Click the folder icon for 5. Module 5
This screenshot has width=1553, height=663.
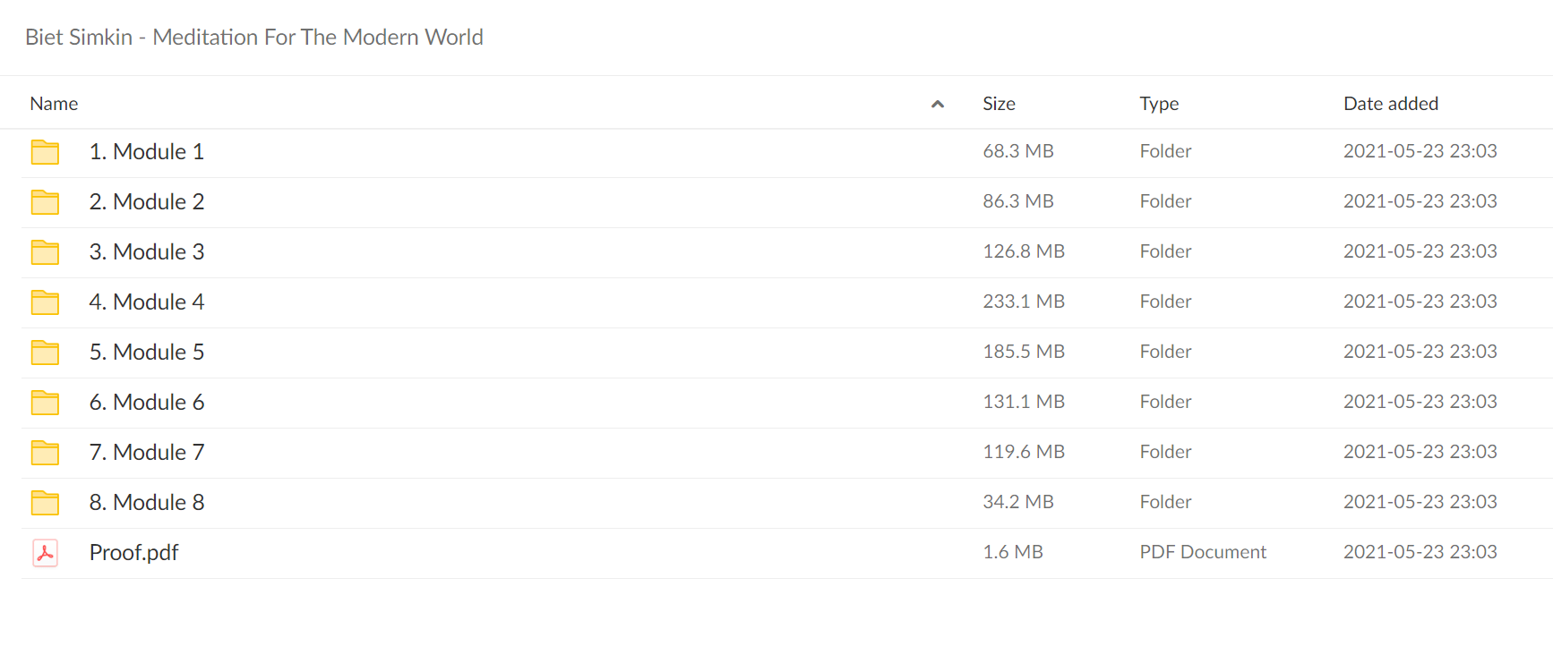click(45, 353)
